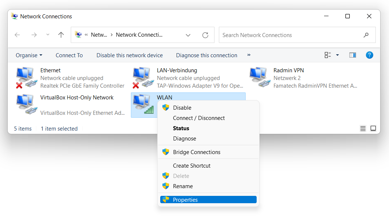This screenshot has width=389, height=223.
Task: Open the change view options dropdown arrow
Action: 337,55
